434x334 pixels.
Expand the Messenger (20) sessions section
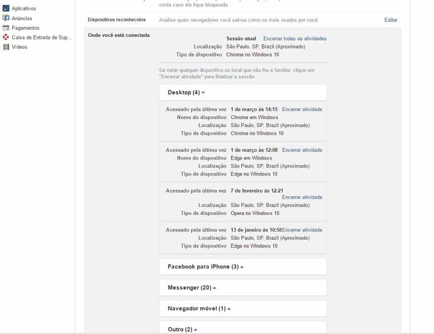pyautogui.click(x=192, y=288)
